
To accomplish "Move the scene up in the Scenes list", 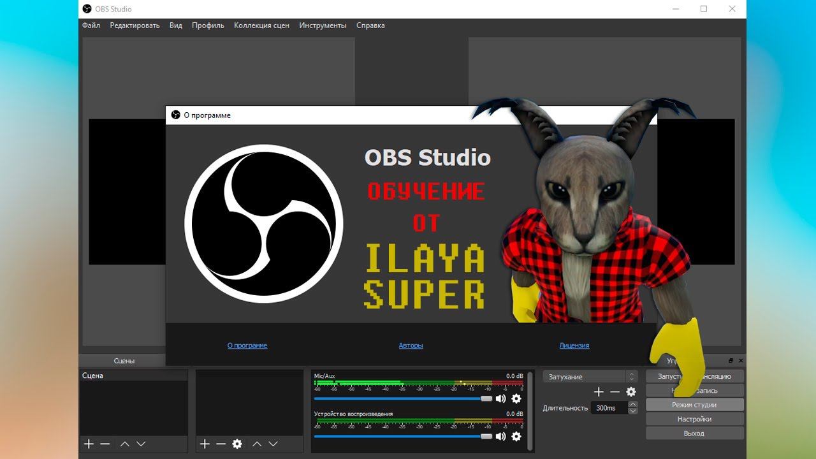I will coord(125,444).
